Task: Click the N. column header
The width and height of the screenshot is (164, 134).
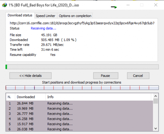Action: [10, 97]
